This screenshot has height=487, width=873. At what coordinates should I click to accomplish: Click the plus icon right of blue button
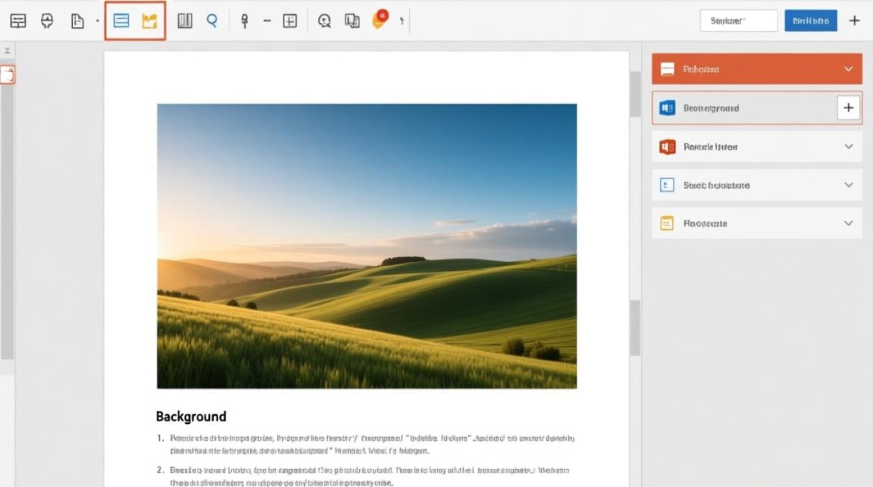pos(855,21)
